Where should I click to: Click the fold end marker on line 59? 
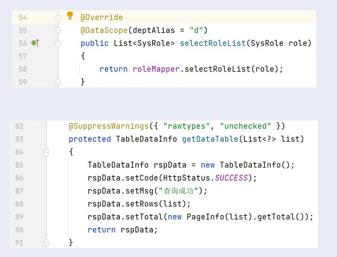click(58, 81)
